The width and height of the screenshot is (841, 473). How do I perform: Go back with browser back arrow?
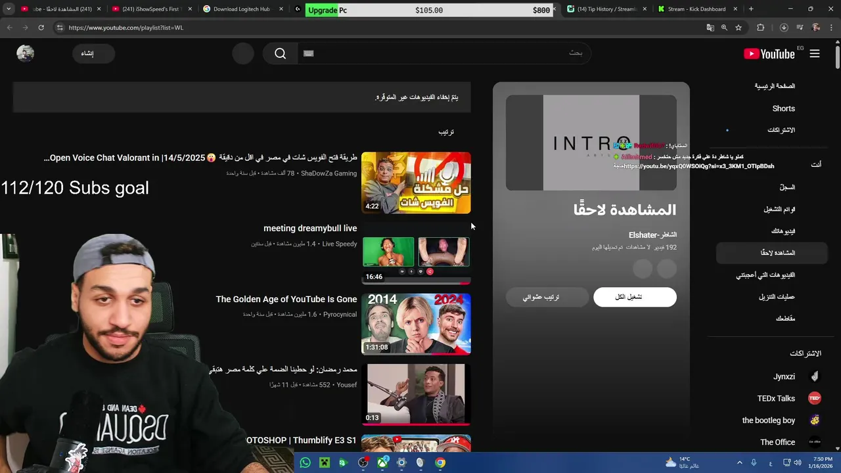9,28
